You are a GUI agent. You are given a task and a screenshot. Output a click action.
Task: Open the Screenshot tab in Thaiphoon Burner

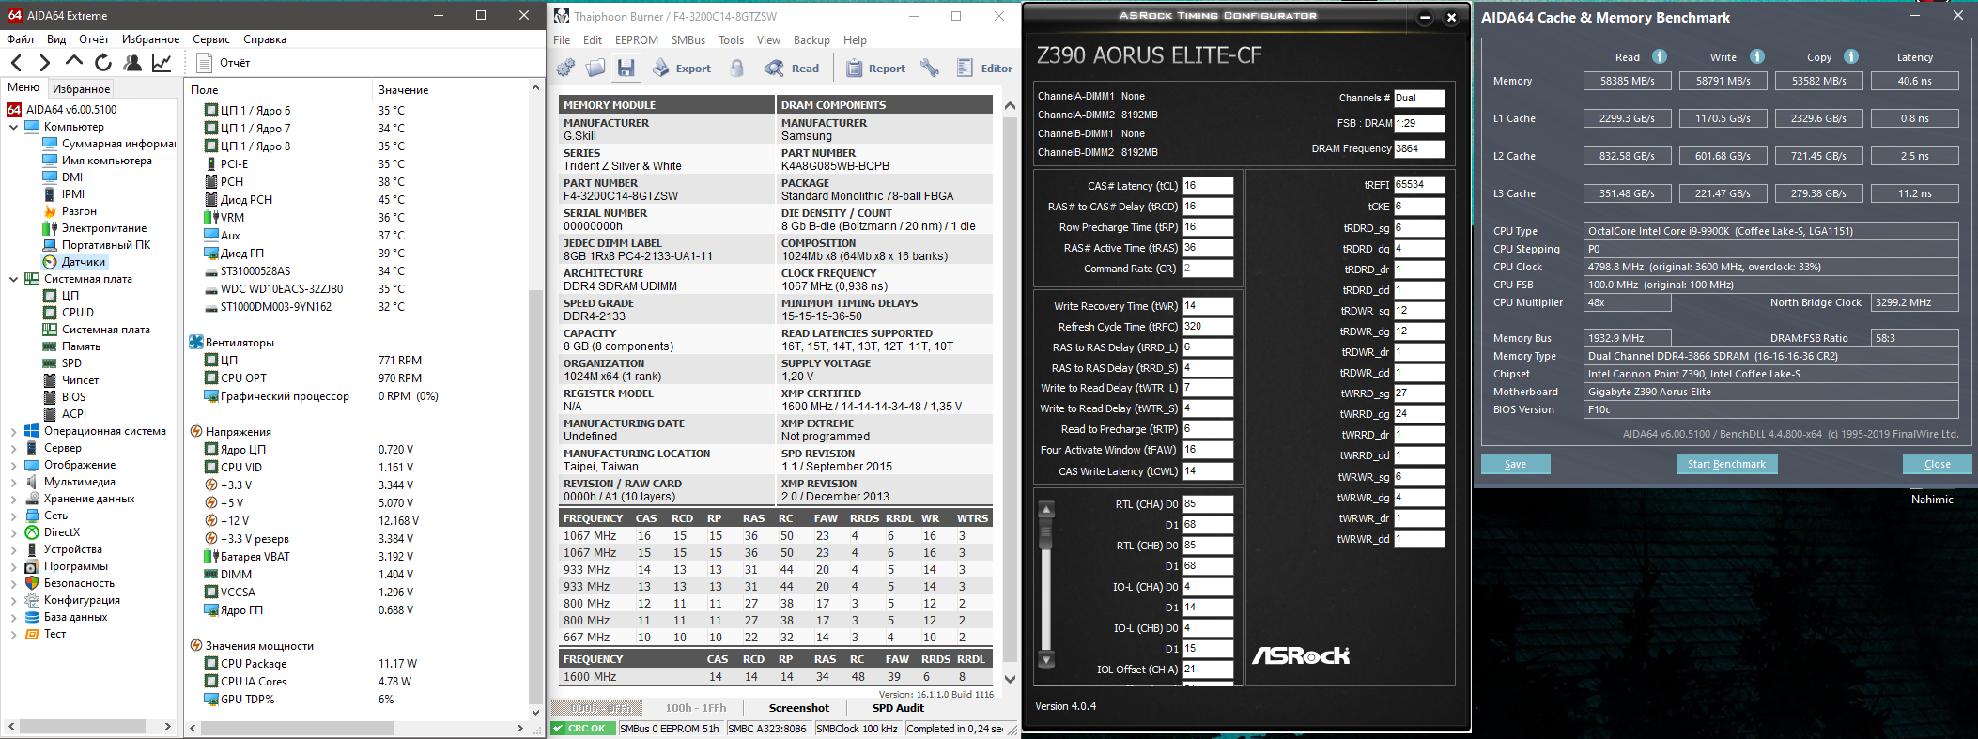[x=799, y=708]
